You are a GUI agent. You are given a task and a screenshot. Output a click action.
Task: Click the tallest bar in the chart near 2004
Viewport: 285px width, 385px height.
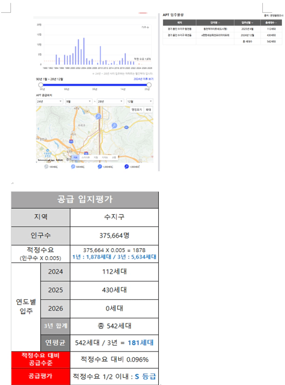(84, 51)
